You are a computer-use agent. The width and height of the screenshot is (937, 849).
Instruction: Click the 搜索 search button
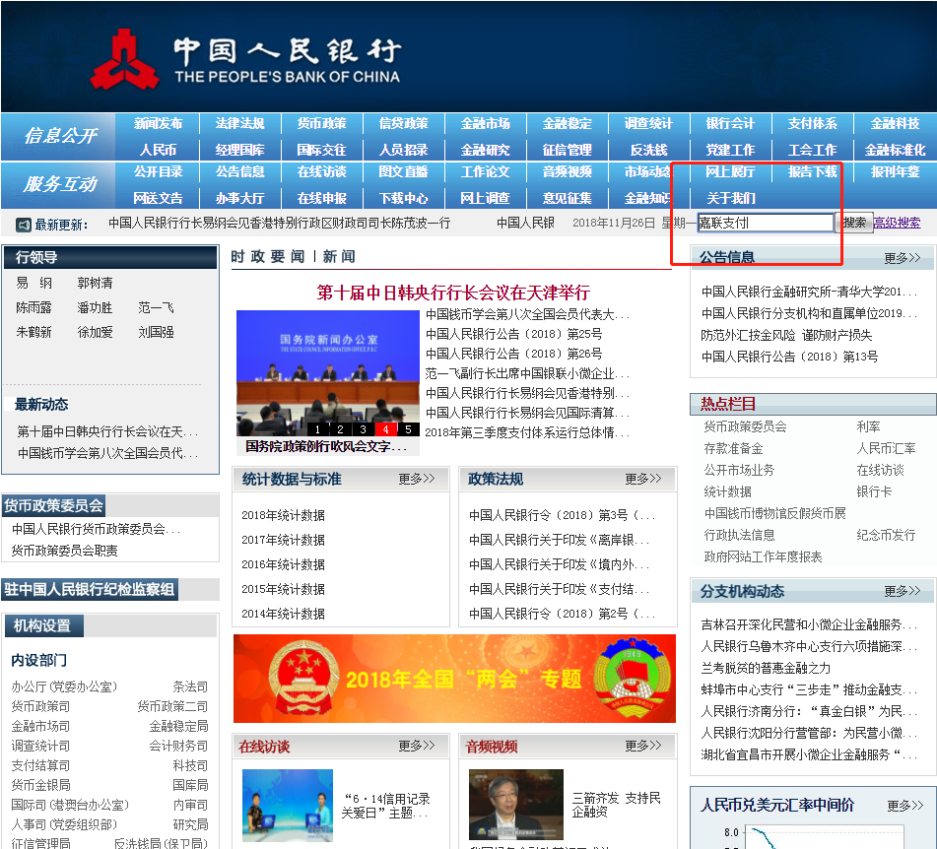(x=854, y=223)
